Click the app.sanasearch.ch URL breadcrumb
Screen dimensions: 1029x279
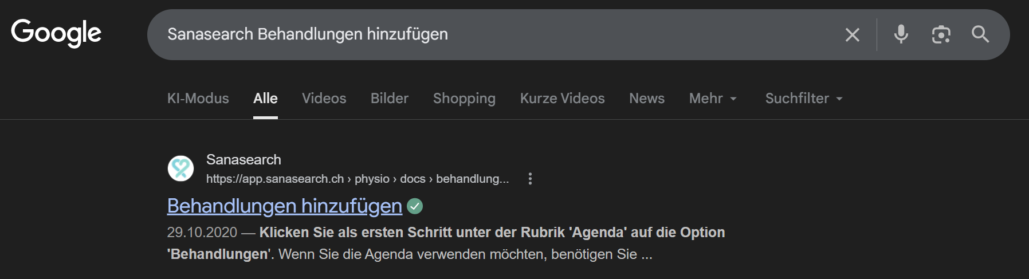pyautogui.click(x=357, y=179)
